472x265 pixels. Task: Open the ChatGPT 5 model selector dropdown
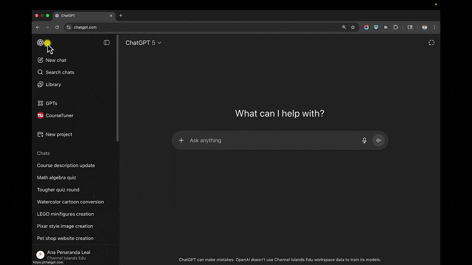(x=143, y=42)
